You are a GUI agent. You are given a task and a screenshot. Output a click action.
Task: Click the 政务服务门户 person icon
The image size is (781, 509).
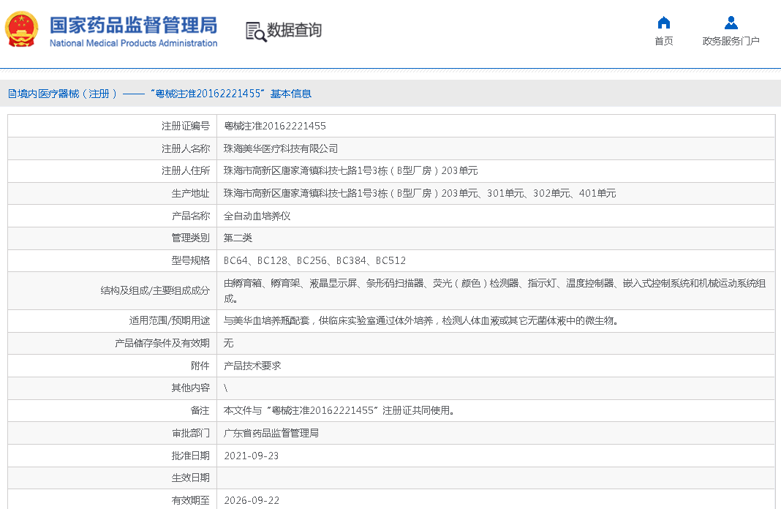pos(731,23)
